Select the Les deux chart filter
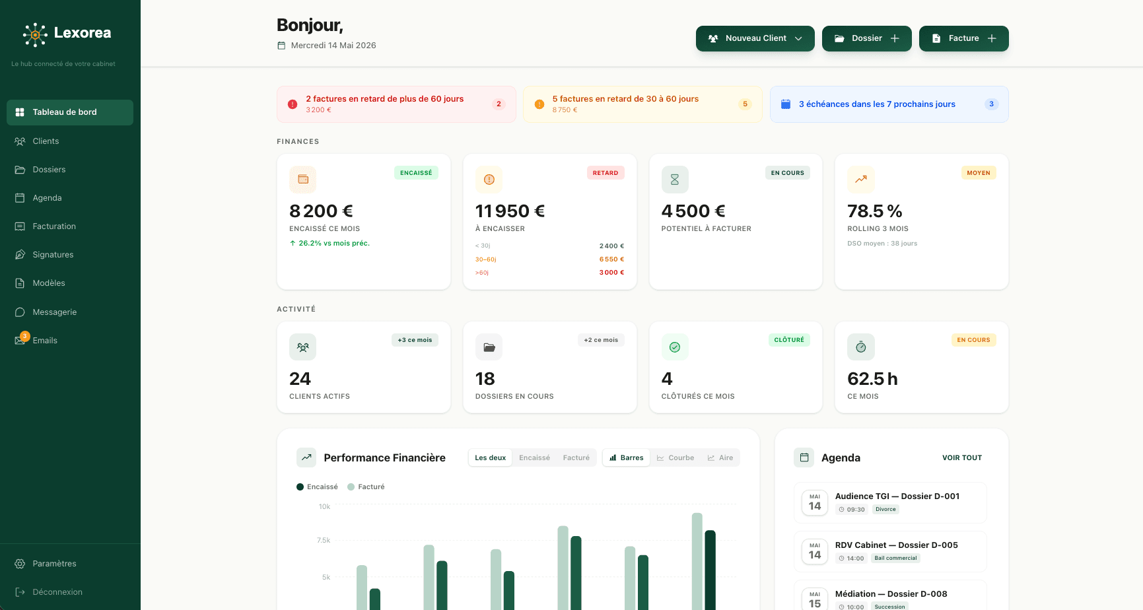This screenshot has width=1143, height=610. pos(491,458)
